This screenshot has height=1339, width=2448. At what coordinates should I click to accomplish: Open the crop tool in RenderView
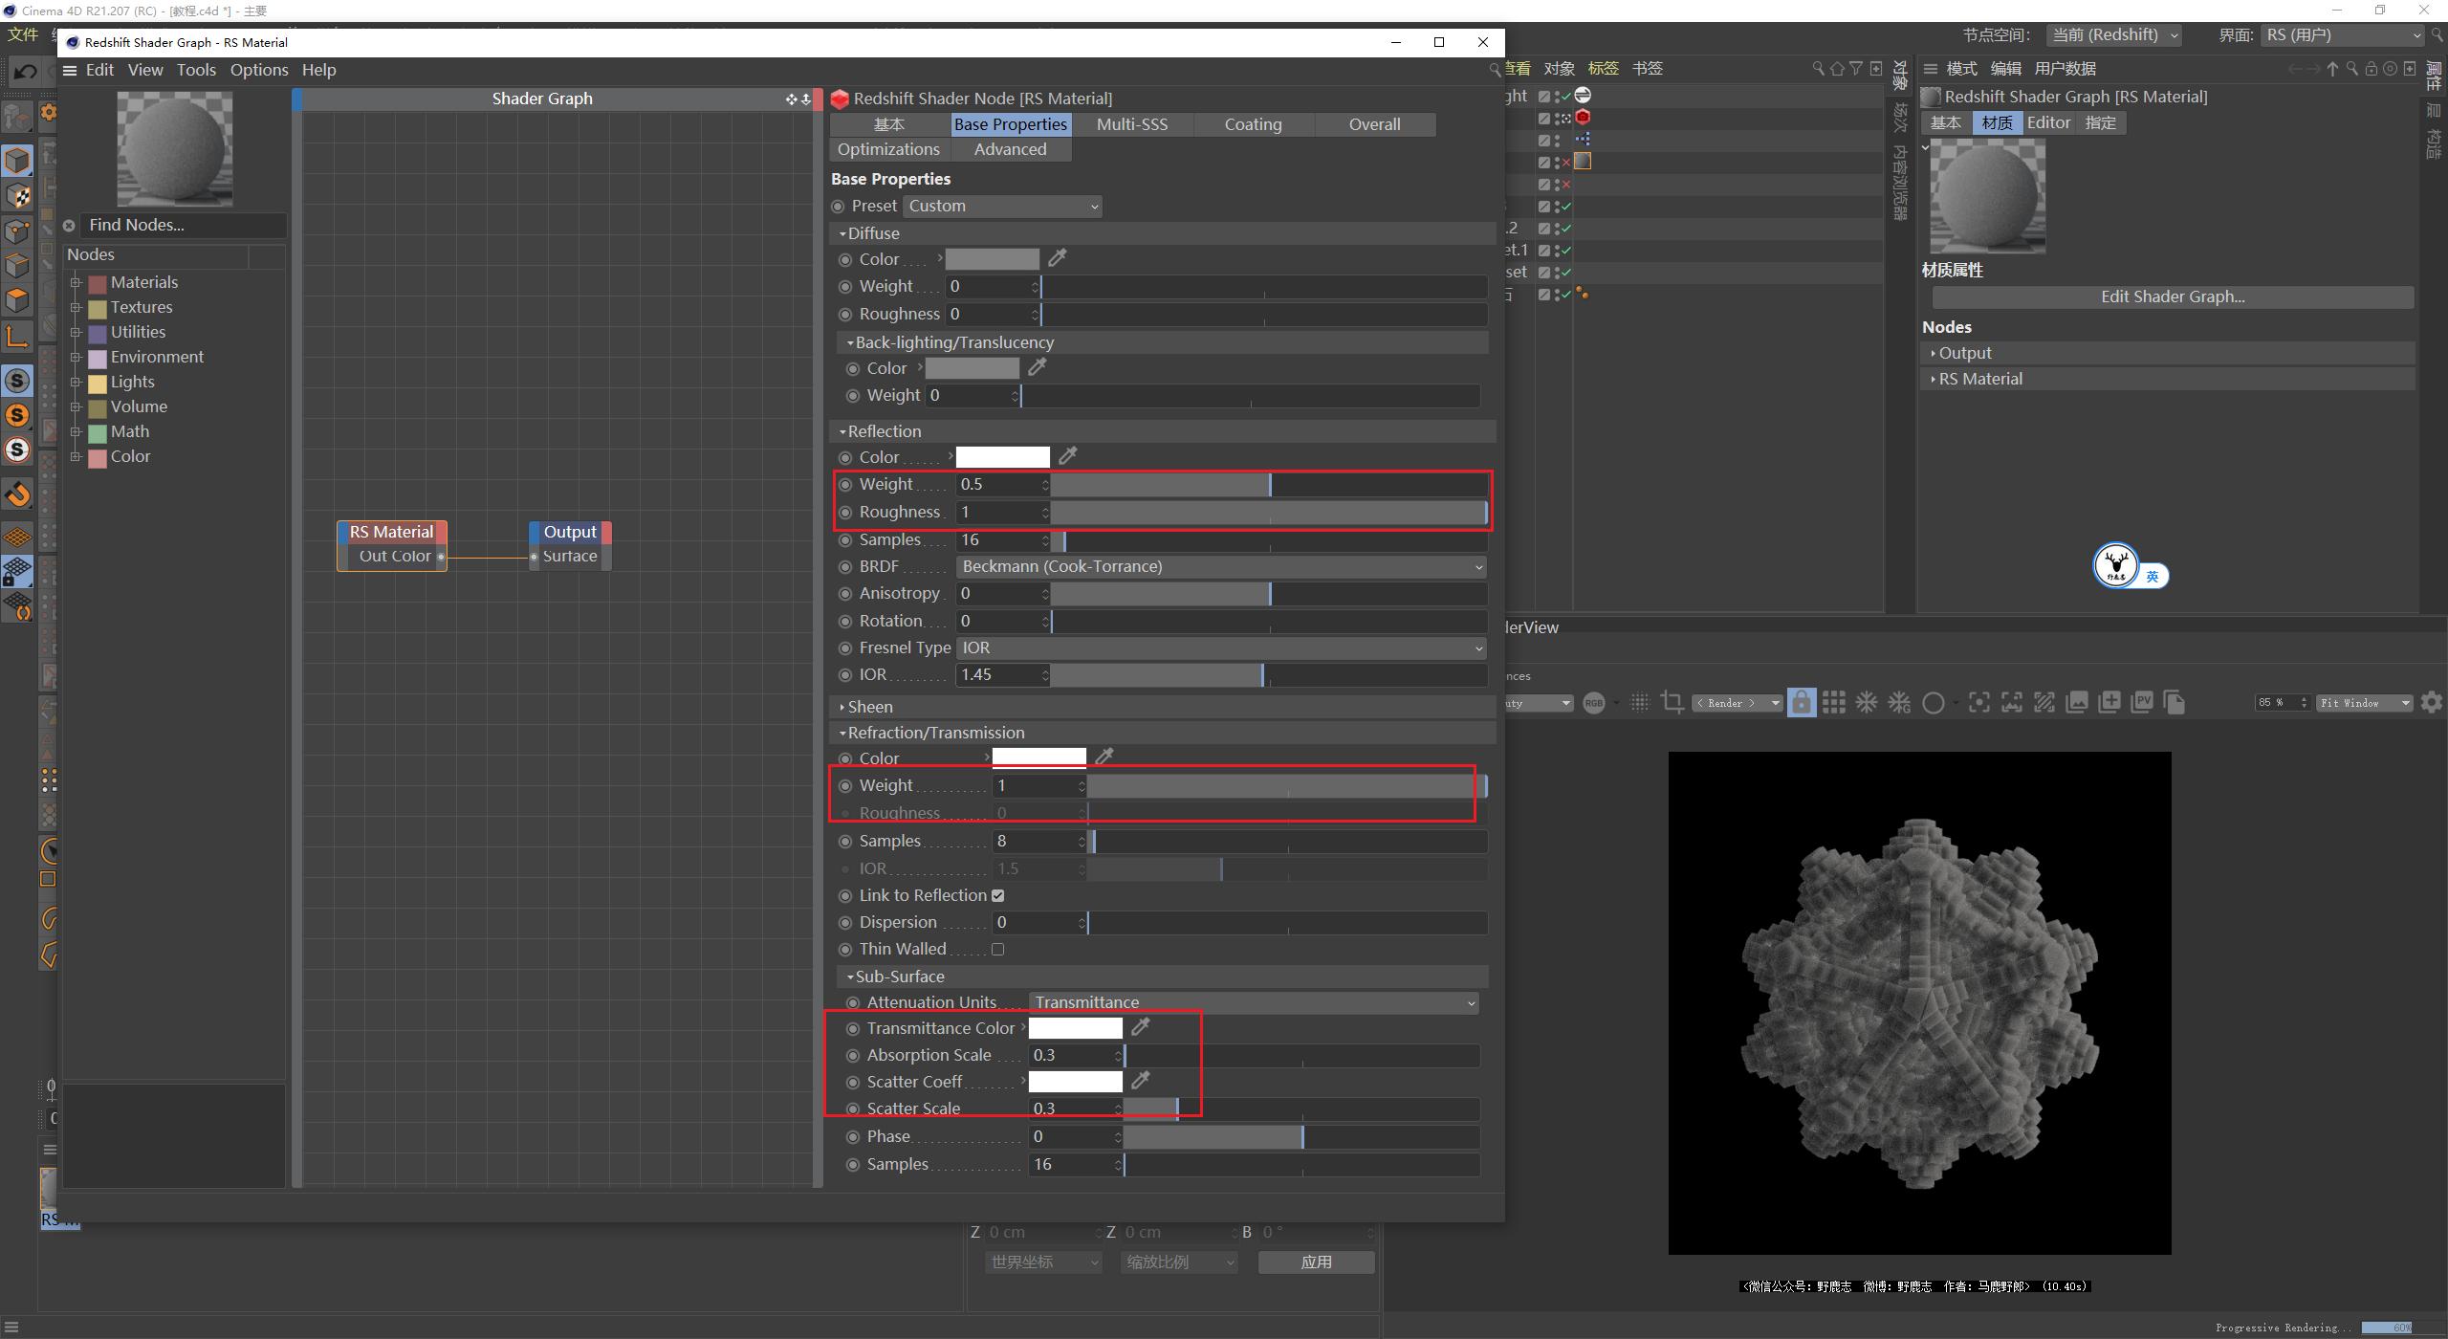click(x=1672, y=702)
